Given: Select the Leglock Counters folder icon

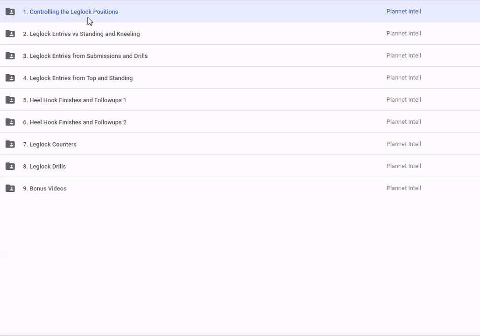Looking at the screenshot, I should (x=10, y=144).
